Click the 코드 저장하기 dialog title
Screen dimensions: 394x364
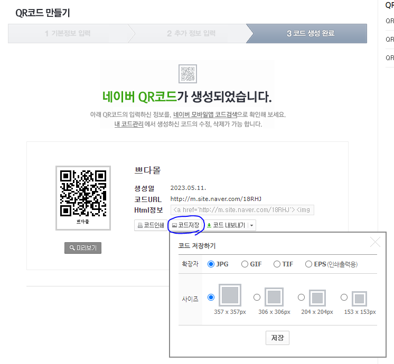pos(197,246)
